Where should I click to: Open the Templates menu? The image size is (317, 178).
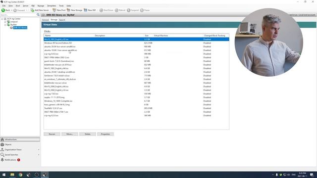coord(52,5)
